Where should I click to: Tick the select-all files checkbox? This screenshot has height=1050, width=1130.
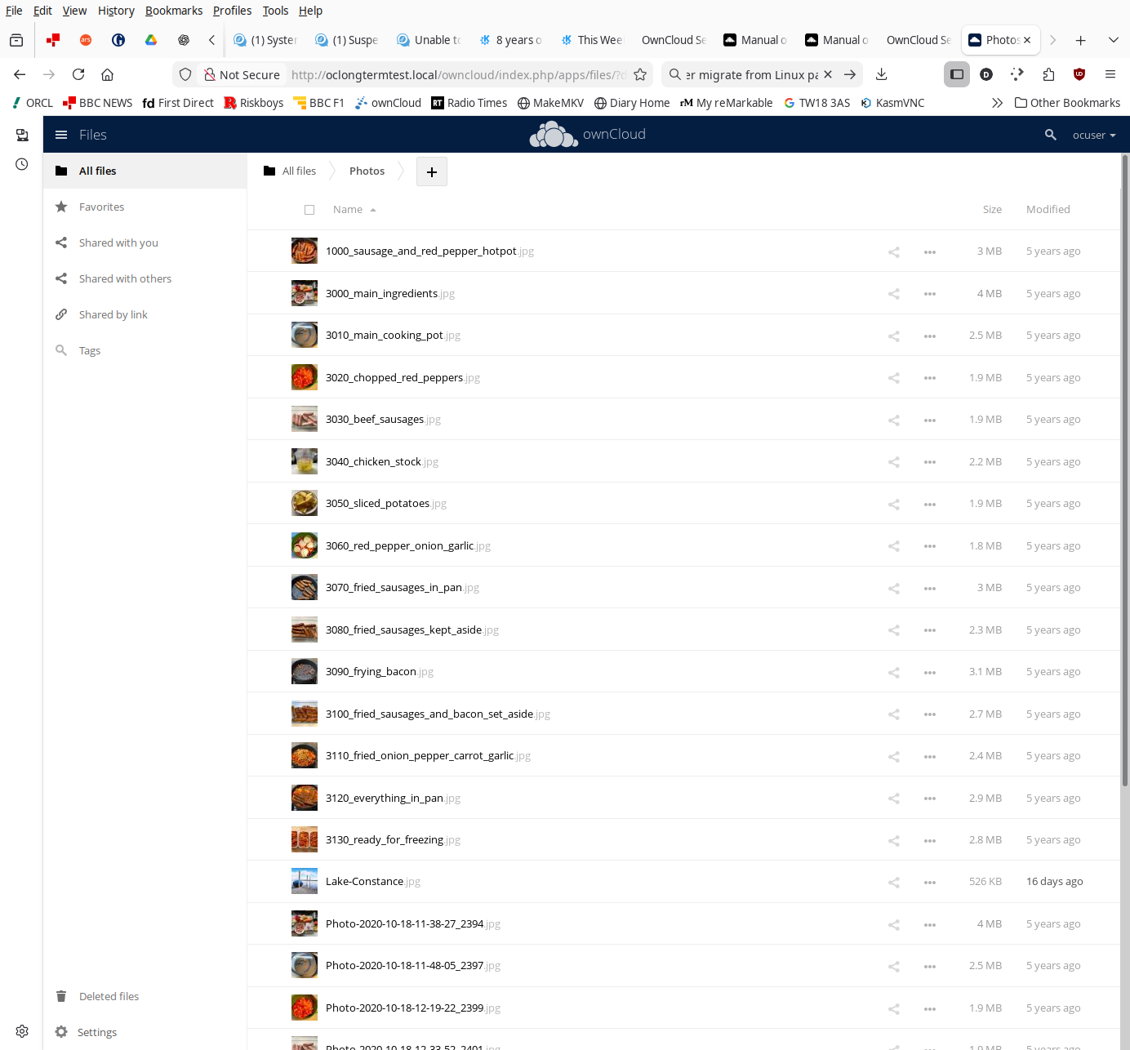pyautogui.click(x=309, y=210)
